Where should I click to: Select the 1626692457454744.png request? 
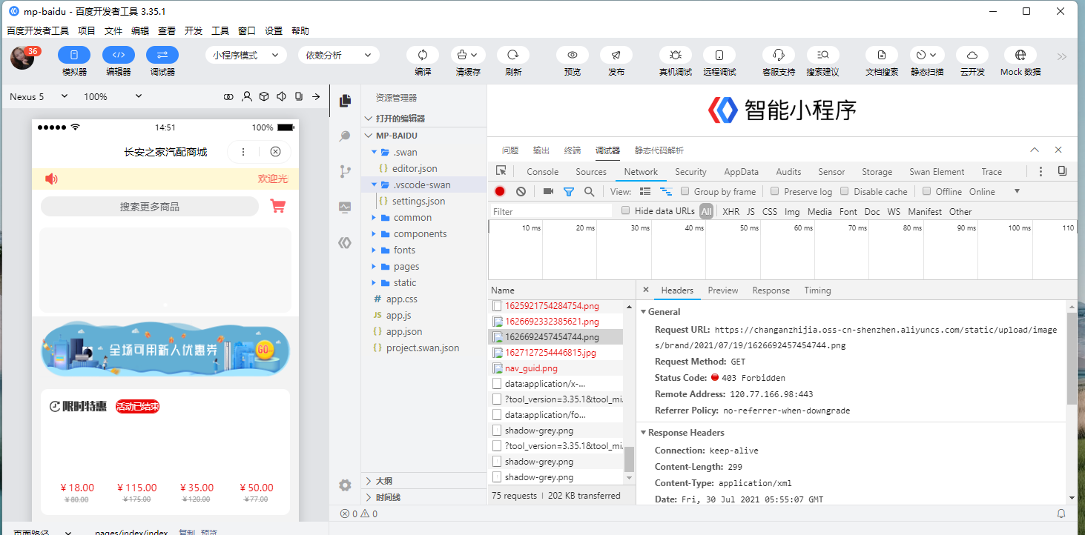(555, 336)
